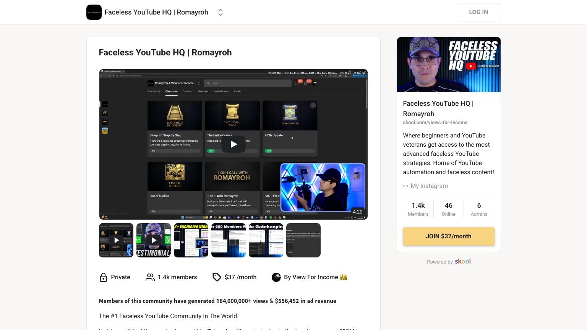The height and width of the screenshot is (330, 587).
Task: Click the sidebar card title Faceless YouTube HQ | Romayroh
Action: pos(438,108)
